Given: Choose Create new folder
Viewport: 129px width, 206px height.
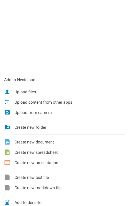Looking at the screenshot, I should [64, 127].
